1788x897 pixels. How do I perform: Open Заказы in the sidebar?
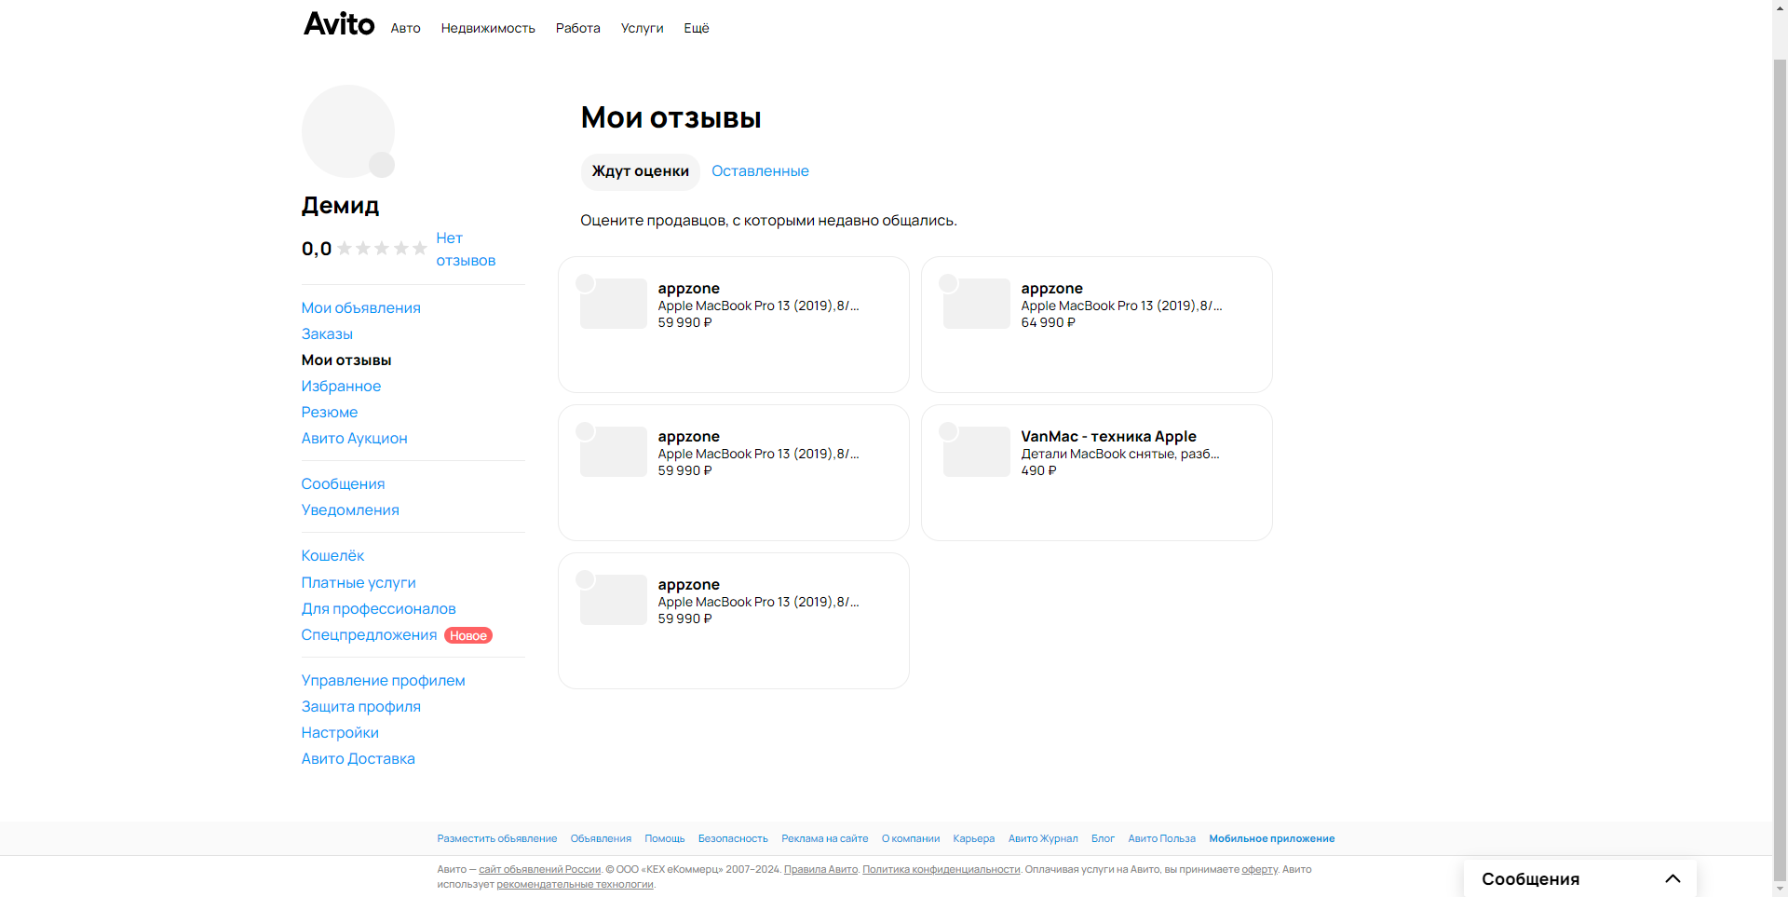327,334
